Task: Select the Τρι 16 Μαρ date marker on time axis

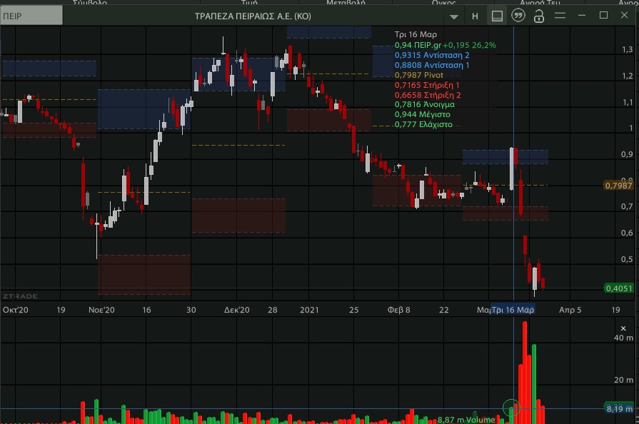Action: pos(513,310)
